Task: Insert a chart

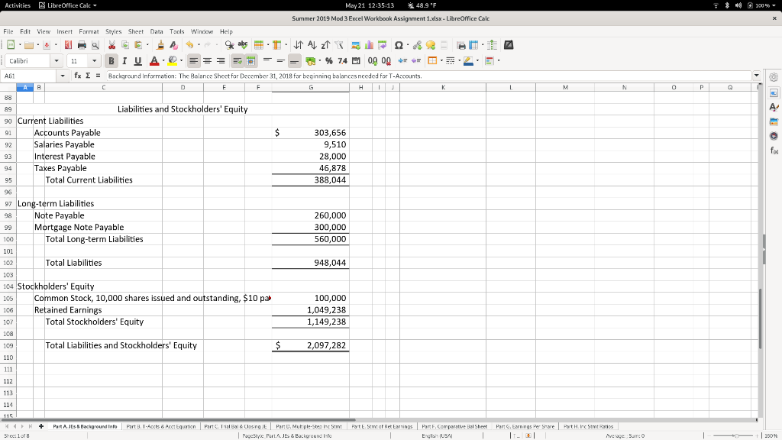Action: tap(369, 45)
